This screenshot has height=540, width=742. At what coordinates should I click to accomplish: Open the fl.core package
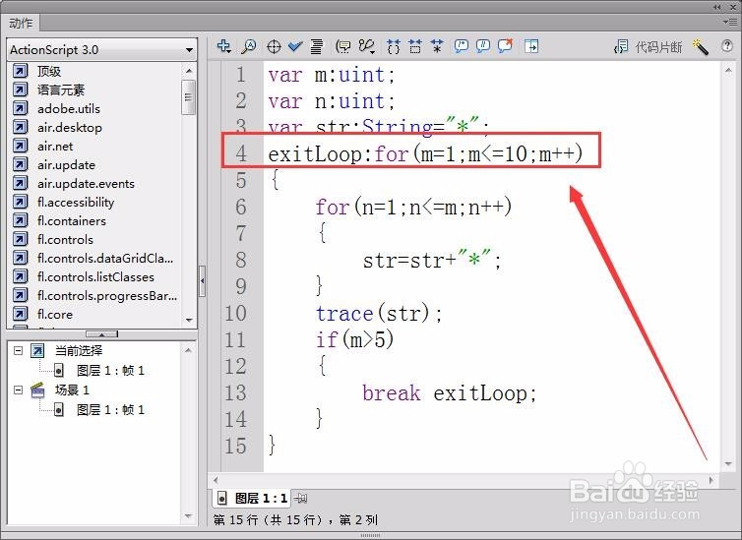(55, 315)
